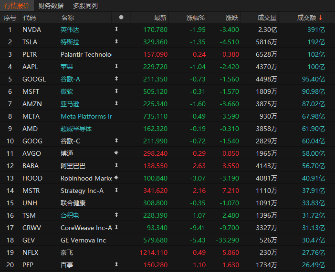Open the 台积电 stock name
This screenshot has height=272, width=335.
70,215
